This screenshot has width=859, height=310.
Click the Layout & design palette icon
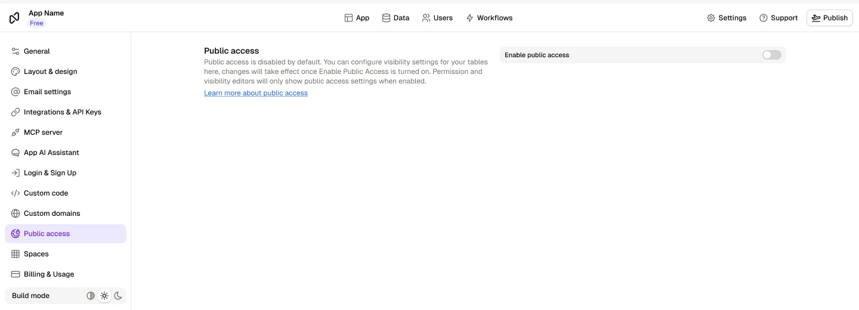point(16,72)
